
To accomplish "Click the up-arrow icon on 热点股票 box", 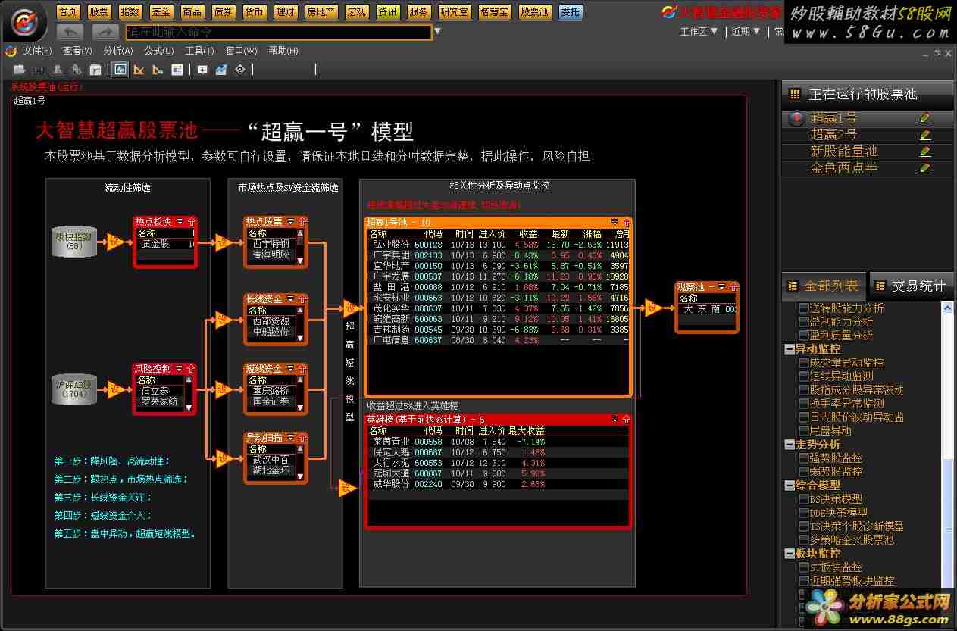I will [x=302, y=222].
